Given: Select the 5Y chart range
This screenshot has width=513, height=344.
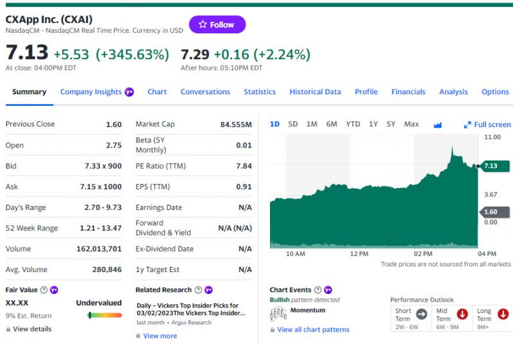Looking at the screenshot, I should tap(391, 125).
